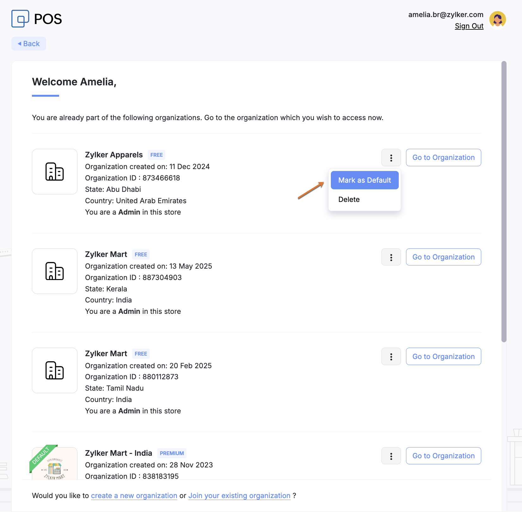Open the user profile avatar
The height and width of the screenshot is (512, 522).
pyautogui.click(x=497, y=19)
